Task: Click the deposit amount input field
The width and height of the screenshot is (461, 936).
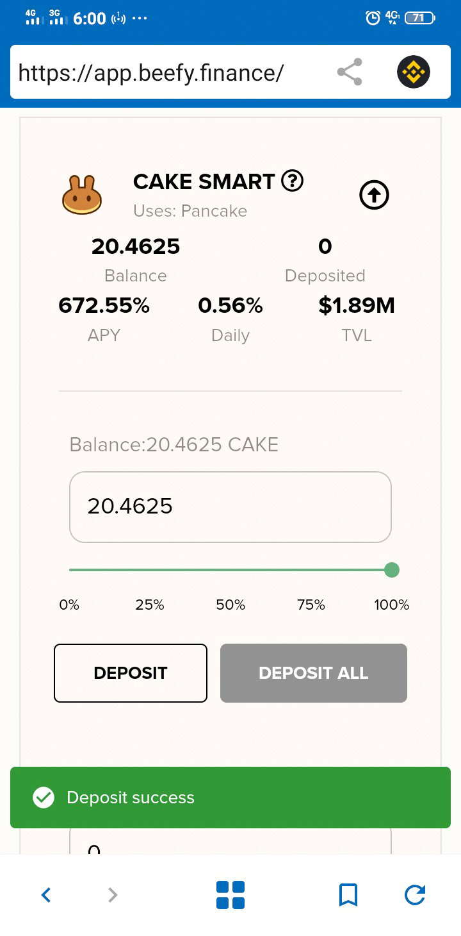Action: [x=230, y=507]
